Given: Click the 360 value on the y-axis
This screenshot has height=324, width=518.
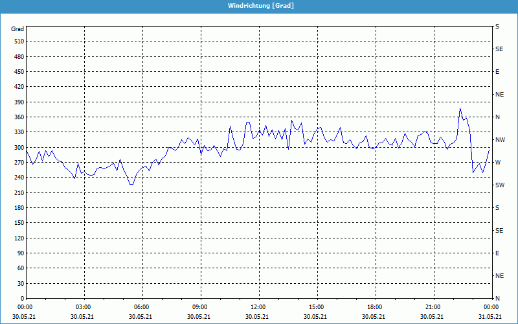Looking at the screenshot, I should (x=18, y=117).
